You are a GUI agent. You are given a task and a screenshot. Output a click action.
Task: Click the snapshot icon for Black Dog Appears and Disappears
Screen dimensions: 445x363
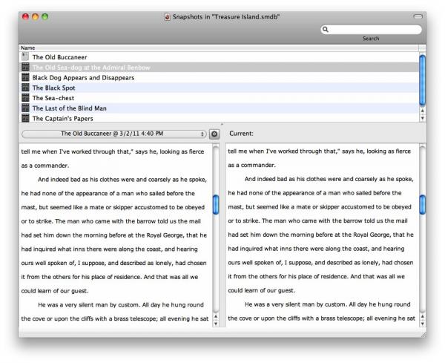25,77
